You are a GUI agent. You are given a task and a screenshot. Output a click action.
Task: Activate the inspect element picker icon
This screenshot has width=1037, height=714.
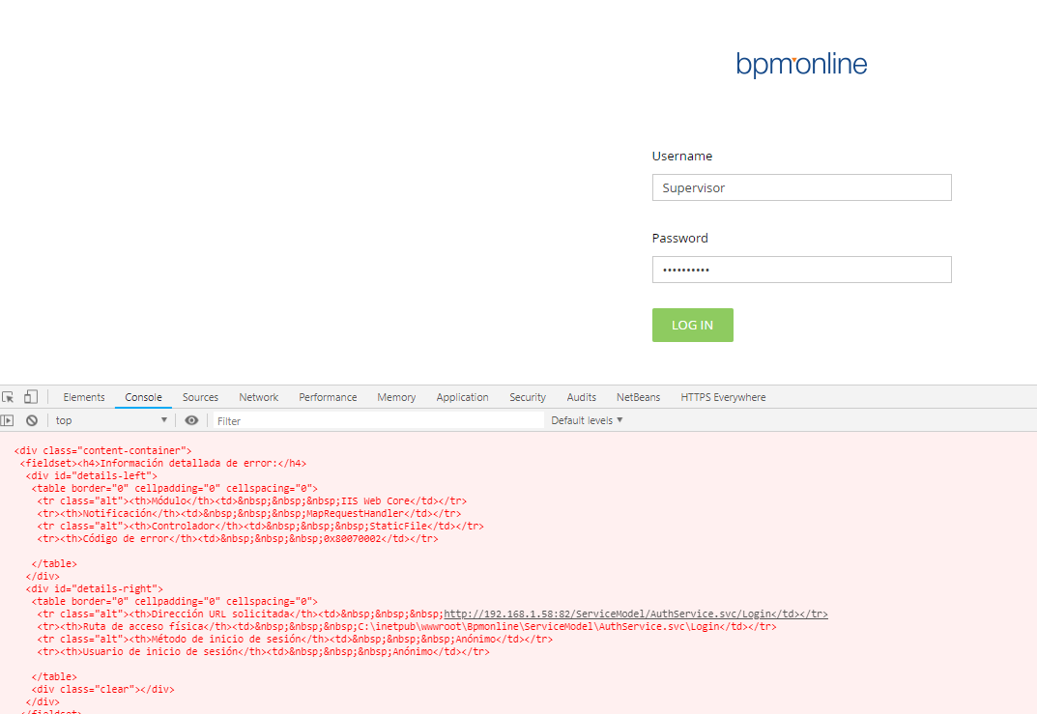8,397
